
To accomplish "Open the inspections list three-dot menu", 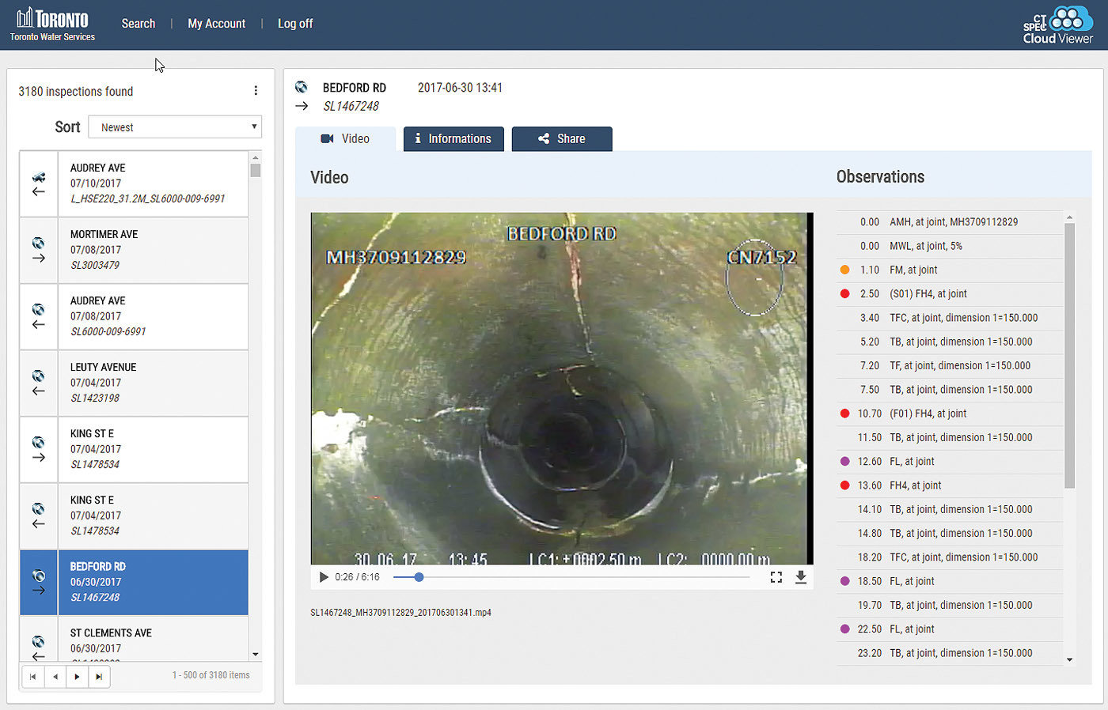I will click(256, 91).
